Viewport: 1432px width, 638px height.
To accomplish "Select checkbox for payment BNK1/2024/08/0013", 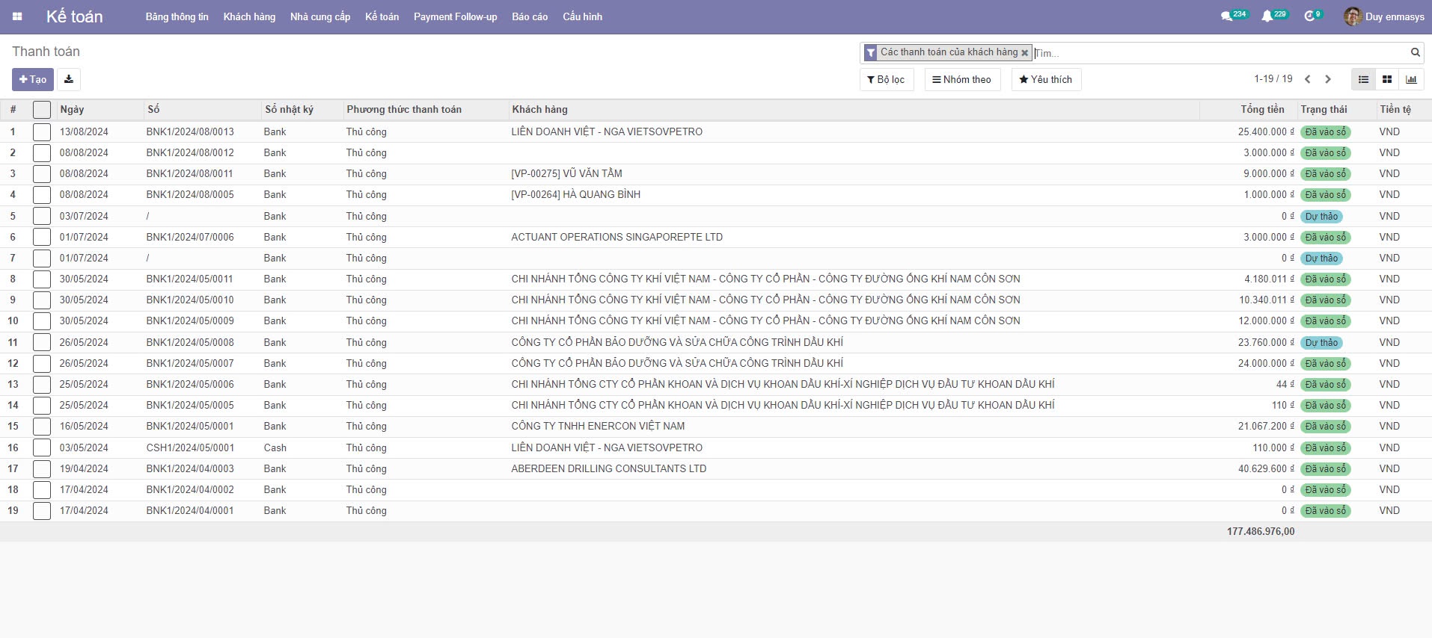I will pyautogui.click(x=42, y=132).
